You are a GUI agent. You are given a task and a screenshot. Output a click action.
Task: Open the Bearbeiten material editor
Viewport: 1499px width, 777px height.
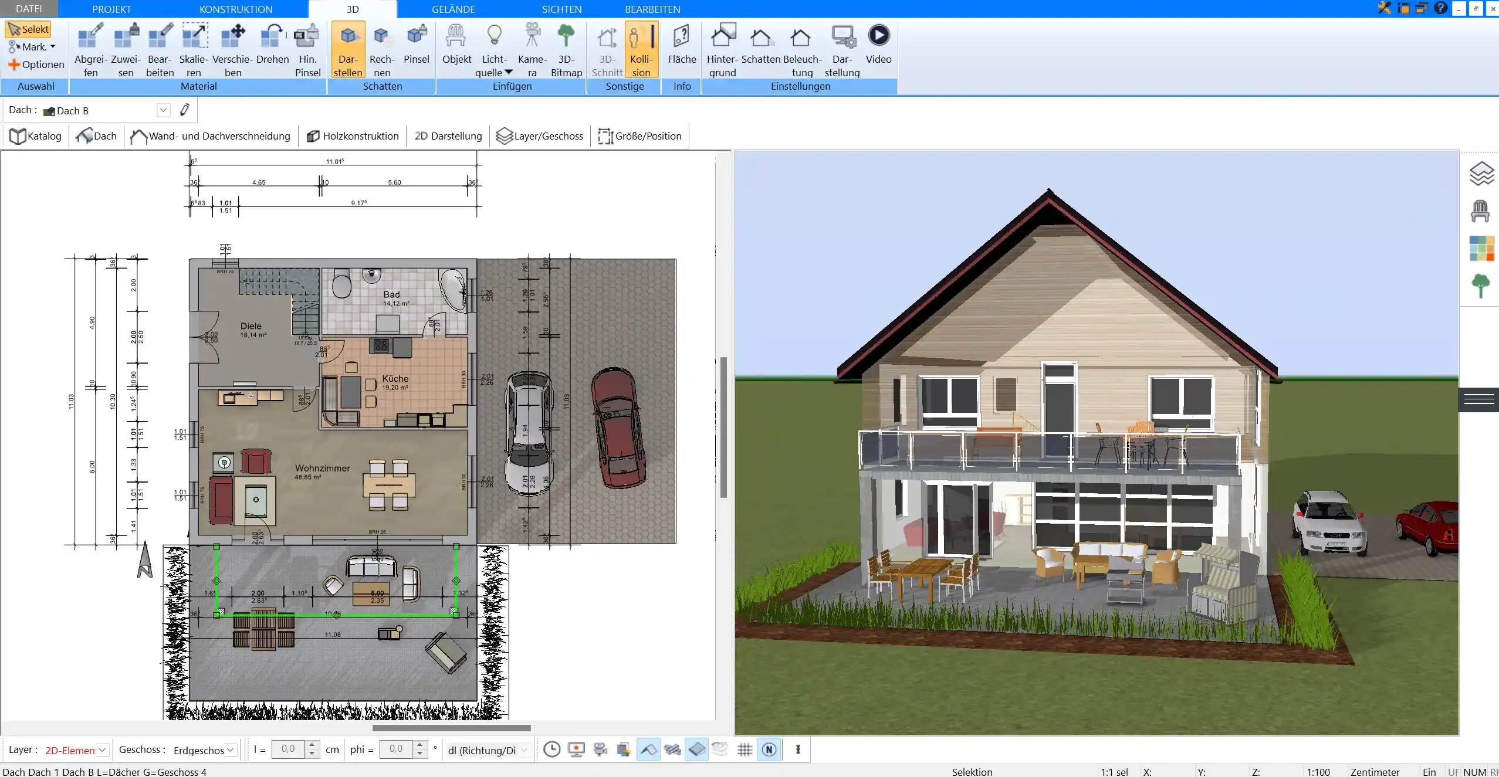160,50
